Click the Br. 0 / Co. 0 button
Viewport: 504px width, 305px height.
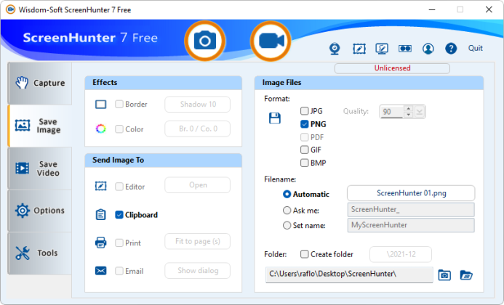point(197,129)
